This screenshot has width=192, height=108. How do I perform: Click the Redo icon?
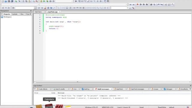[x=19, y=1]
